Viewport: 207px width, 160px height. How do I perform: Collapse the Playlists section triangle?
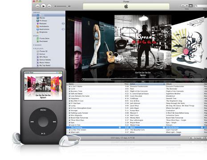point(34,48)
